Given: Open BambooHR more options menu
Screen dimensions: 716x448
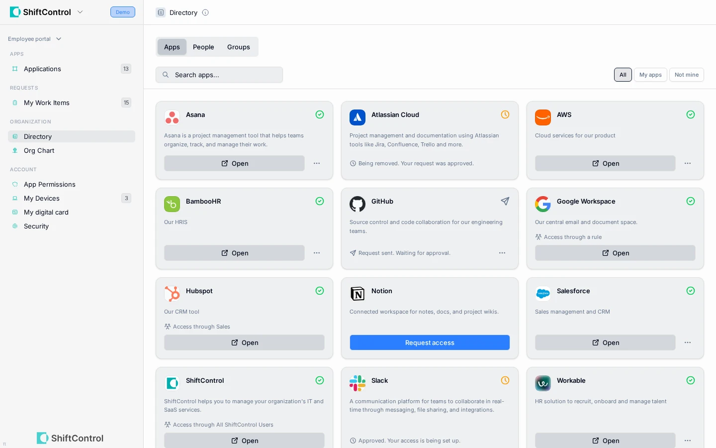Looking at the screenshot, I should pyautogui.click(x=317, y=253).
